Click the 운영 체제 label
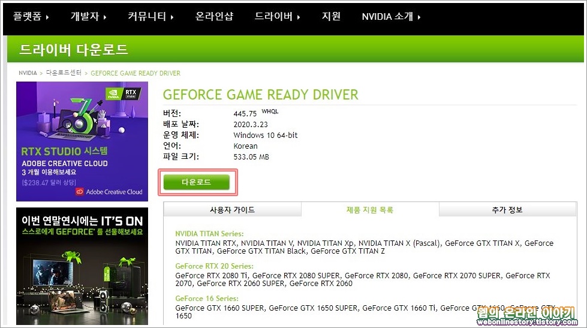 (x=181, y=135)
